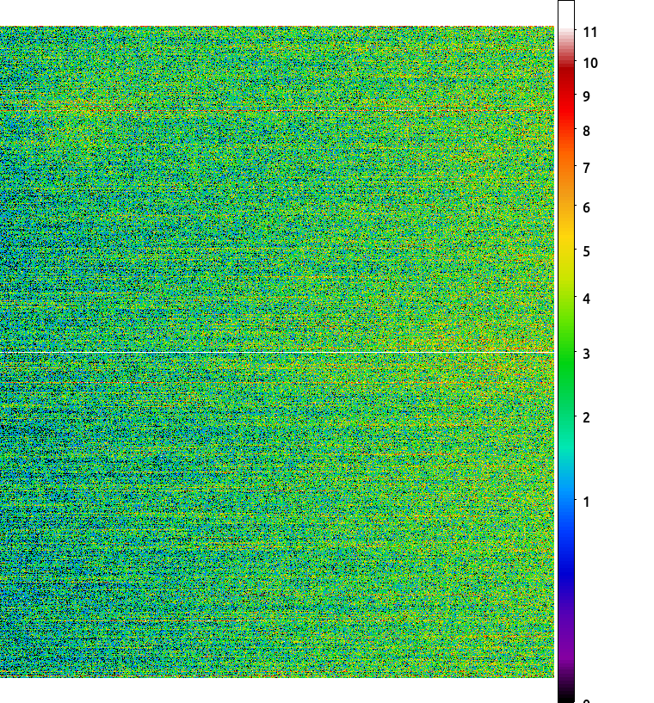Click the colorbar tick label 3
This screenshot has height=703, width=654.
pos(586,355)
